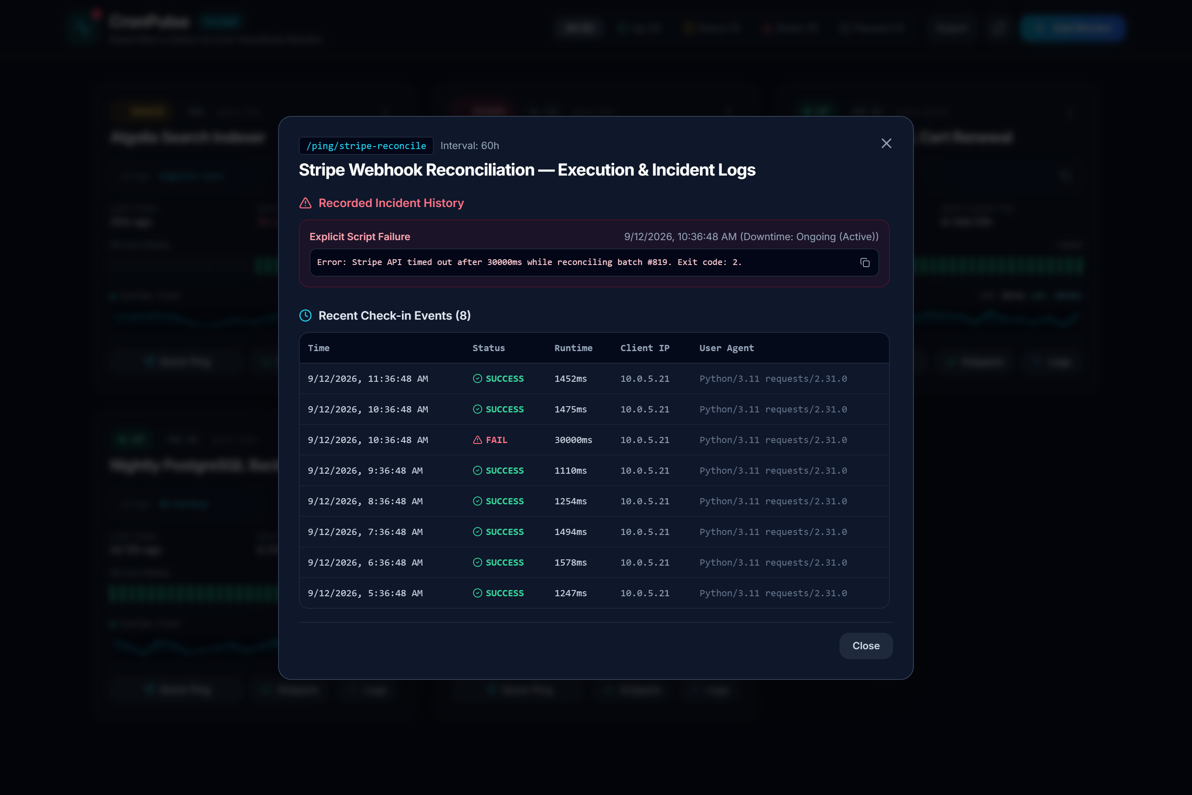The height and width of the screenshot is (795, 1192).
Task: Click the Interval: 60h label
Action: pos(469,145)
